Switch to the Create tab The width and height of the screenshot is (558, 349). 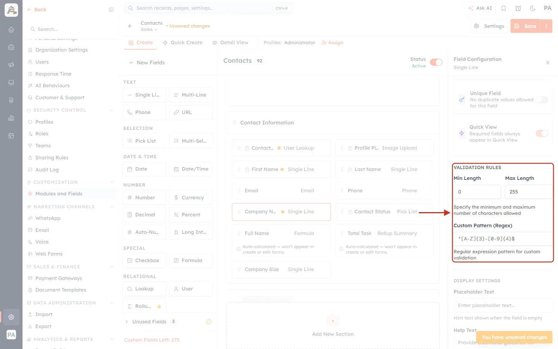[141, 43]
